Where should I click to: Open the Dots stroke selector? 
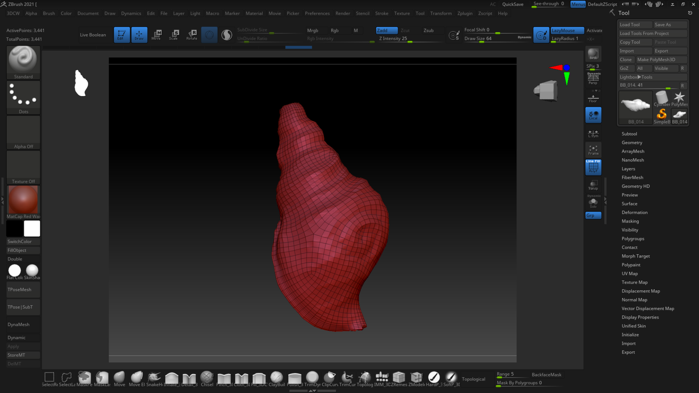click(x=23, y=97)
